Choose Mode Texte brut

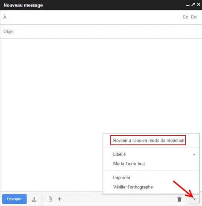(x=151, y=164)
